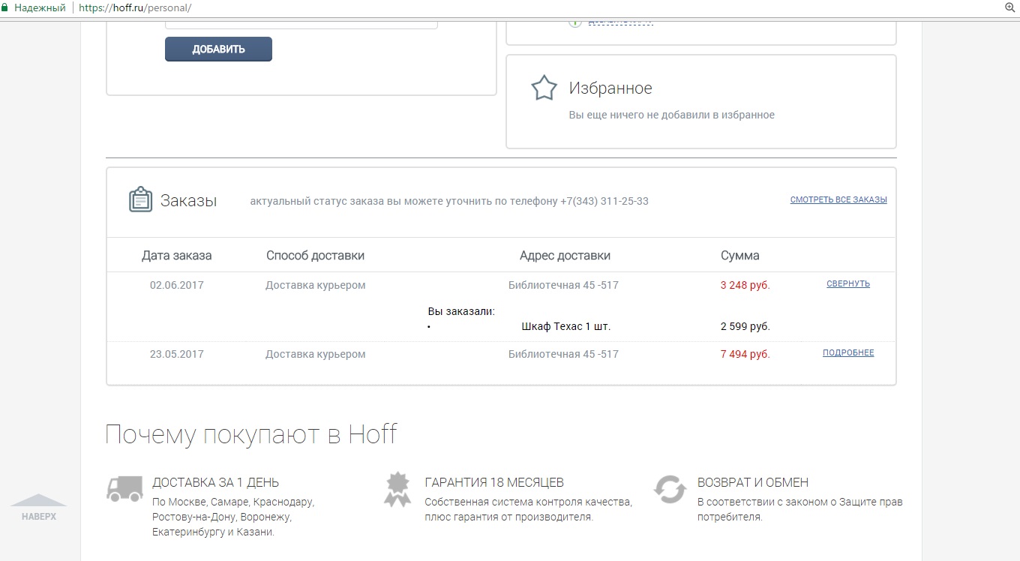This screenshot has height=561, width=1020.
Task: Click the star icon next to Избранное
Action: (x=544, y=88)
